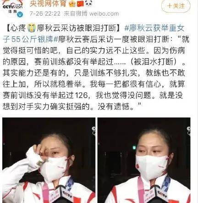Follow the account with +关注 button
The height and width of the screenshot is (203, 198).
[x=176, y=6]
